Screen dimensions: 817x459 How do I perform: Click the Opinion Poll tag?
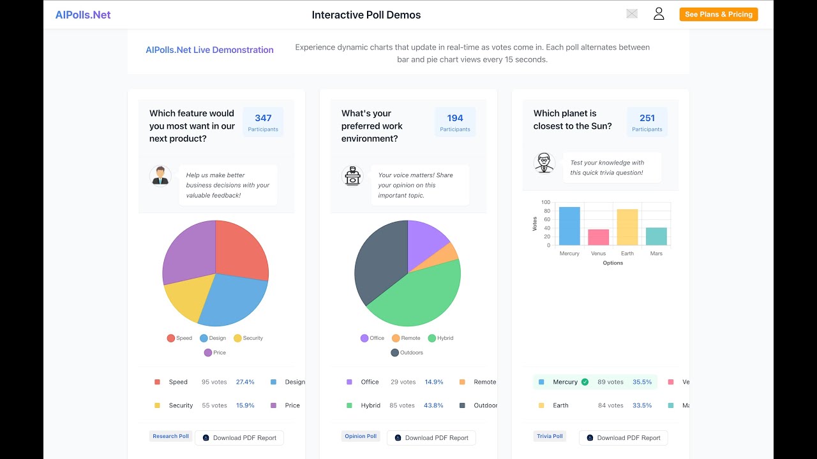[x=361, y=436]
